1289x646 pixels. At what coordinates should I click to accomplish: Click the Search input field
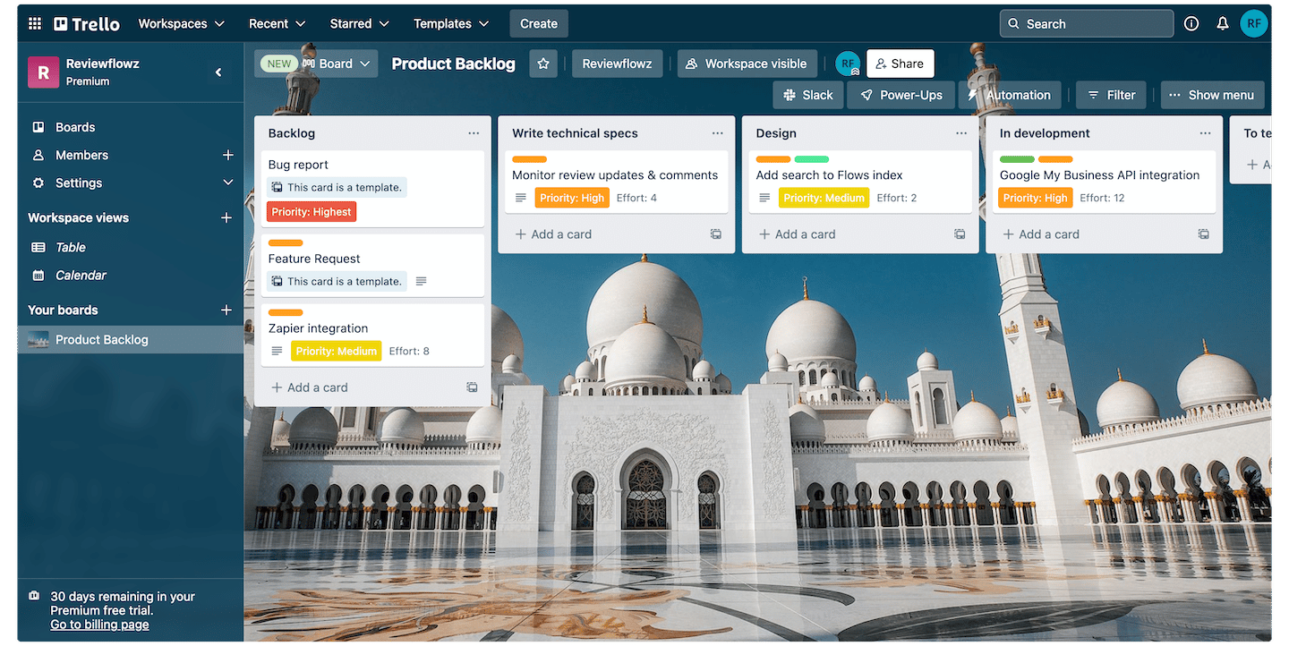pyautogui.click(x=1087, y=24)
